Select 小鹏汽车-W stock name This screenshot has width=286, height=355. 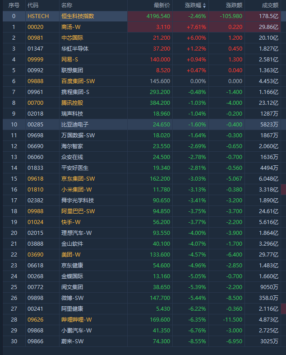pyautogui.click(x=76, y=331)
